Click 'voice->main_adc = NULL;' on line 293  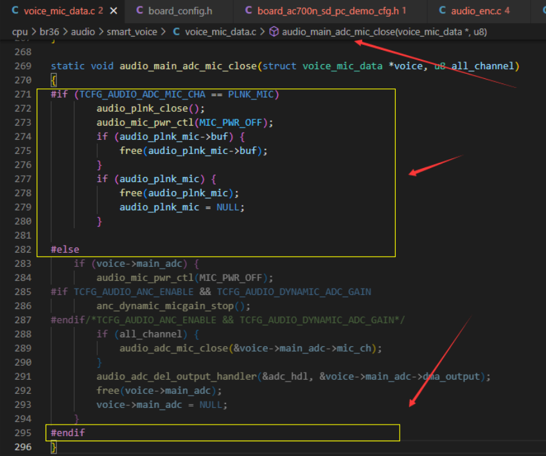pos(162,405)
